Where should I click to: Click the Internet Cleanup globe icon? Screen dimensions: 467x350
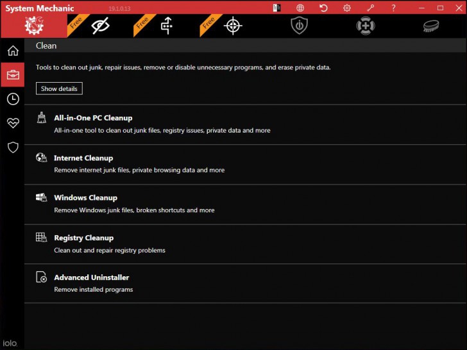point(42,157)
